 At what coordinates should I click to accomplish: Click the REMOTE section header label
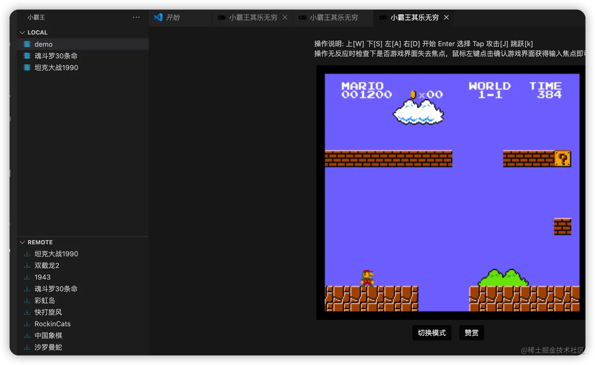click(40, 242)
